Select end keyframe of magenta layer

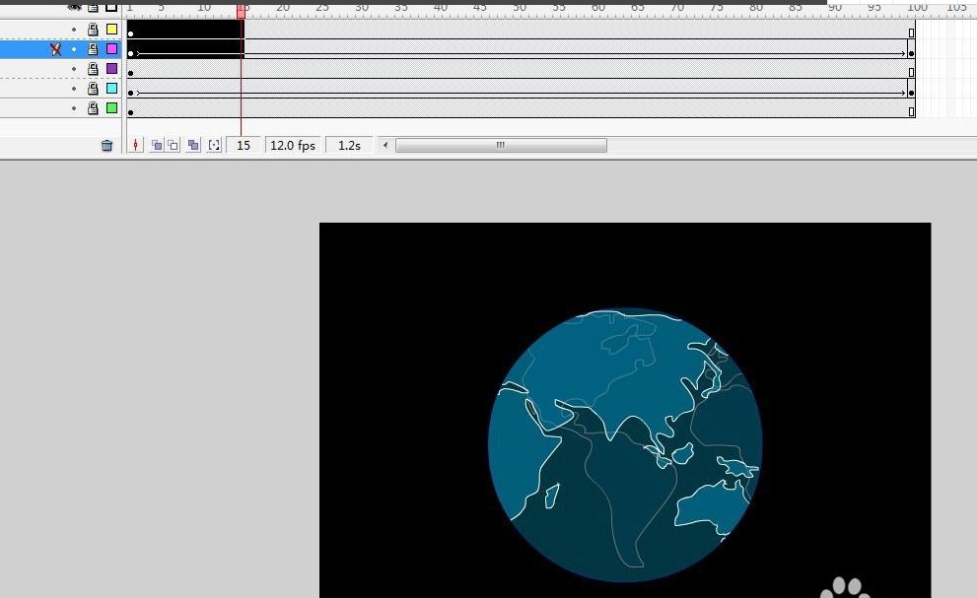click(x=911, y=53)
